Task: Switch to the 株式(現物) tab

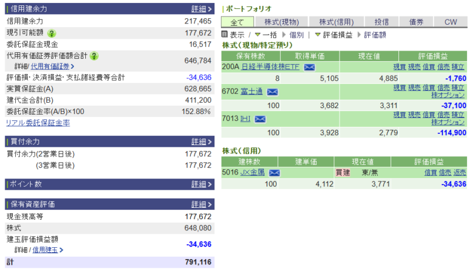Action: pos(281,22)
